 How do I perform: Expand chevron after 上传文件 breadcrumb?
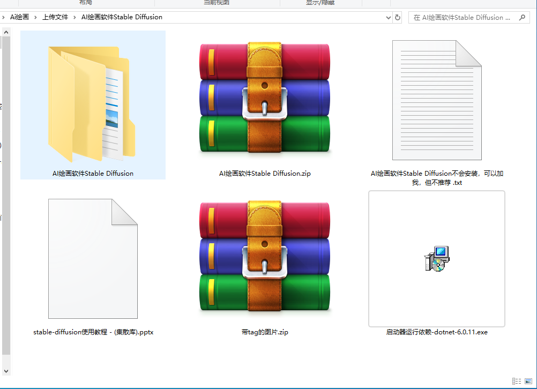pos(74,17)
